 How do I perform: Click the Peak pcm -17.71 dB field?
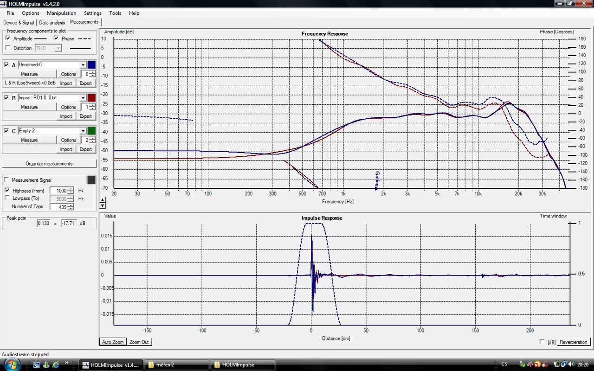pos(69,224)
